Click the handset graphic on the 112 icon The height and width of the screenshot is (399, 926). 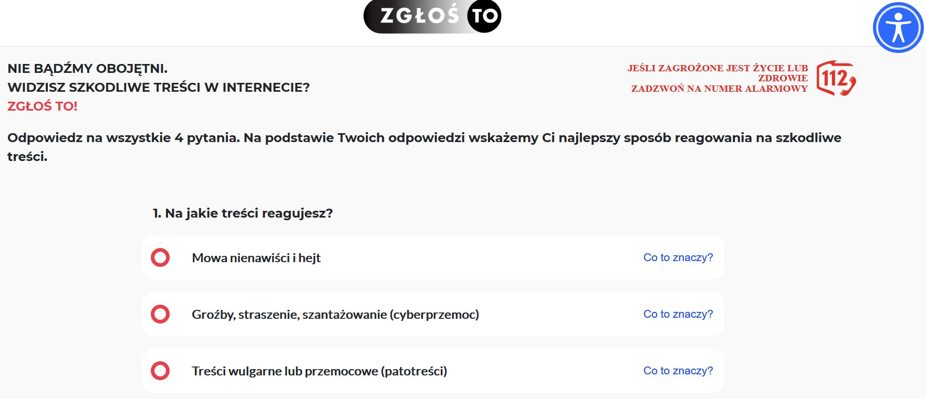click(x=848, y=85)
